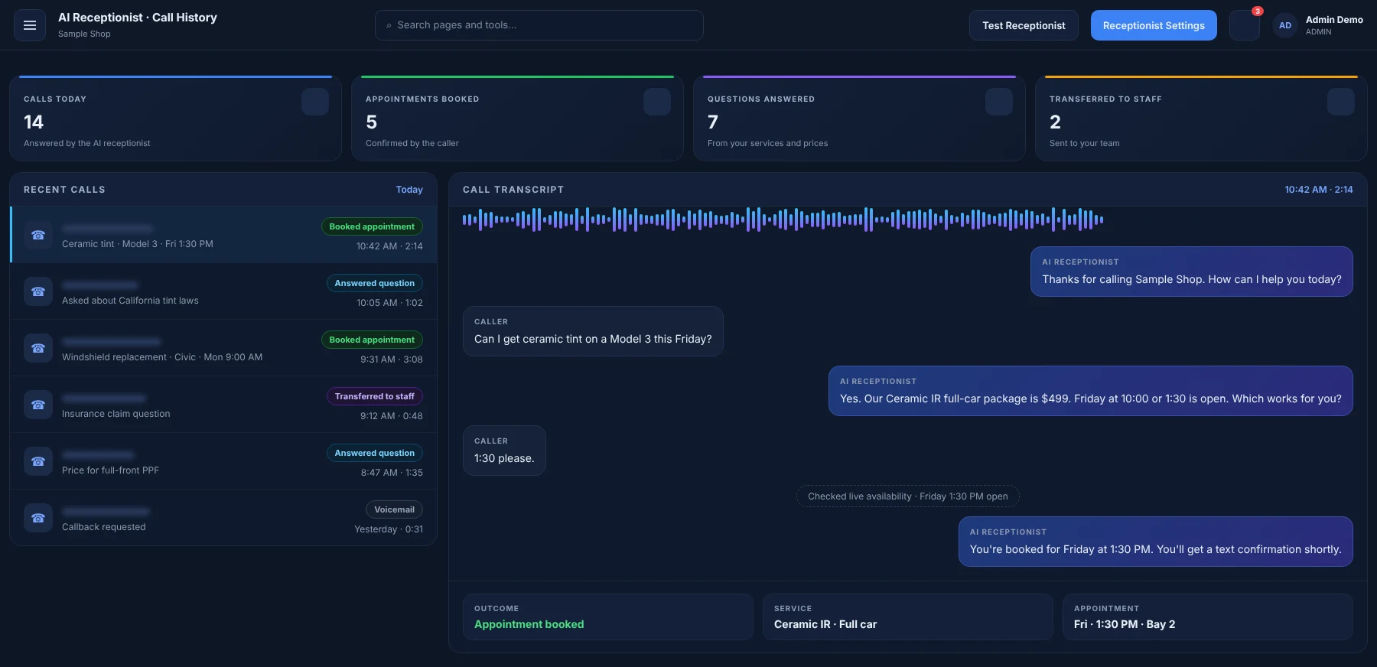This screenshot has height=667, width=1377.
Task: Open the hamburger navigation menu
Action: coord(30,25)
